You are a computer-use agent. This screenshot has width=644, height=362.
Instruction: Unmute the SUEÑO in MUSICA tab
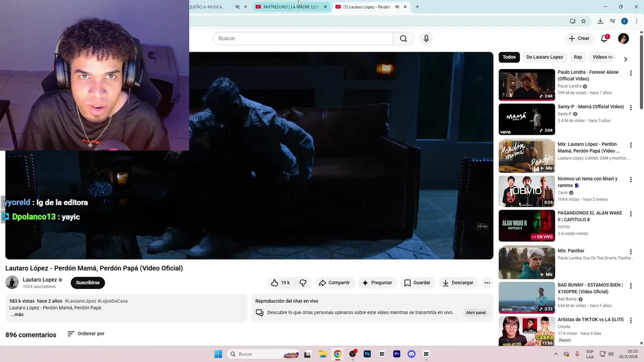pos(237,7)
